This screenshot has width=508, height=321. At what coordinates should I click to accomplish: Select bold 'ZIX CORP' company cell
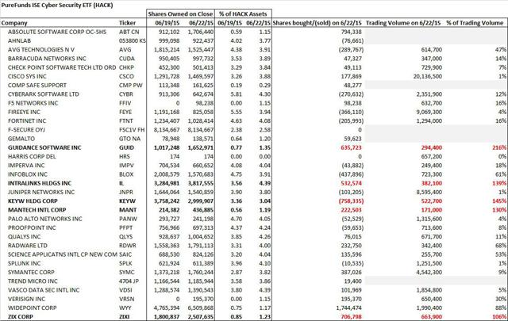tap(21, 317)
